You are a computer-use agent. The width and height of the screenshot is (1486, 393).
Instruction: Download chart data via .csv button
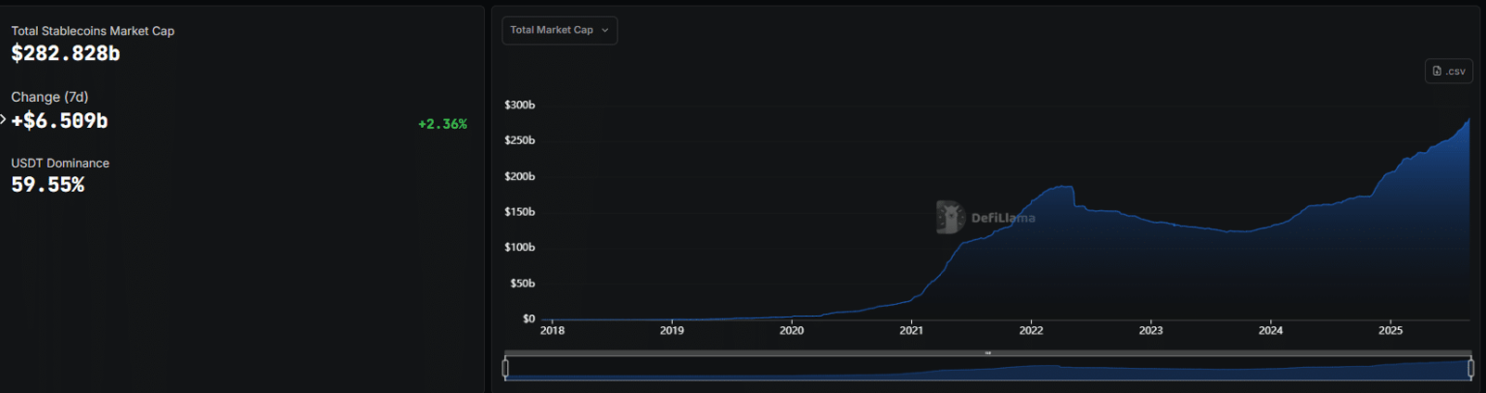click(1448, 71)
